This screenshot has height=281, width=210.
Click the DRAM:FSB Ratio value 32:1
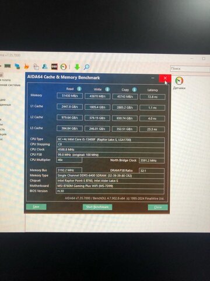(x=152, y=171)
